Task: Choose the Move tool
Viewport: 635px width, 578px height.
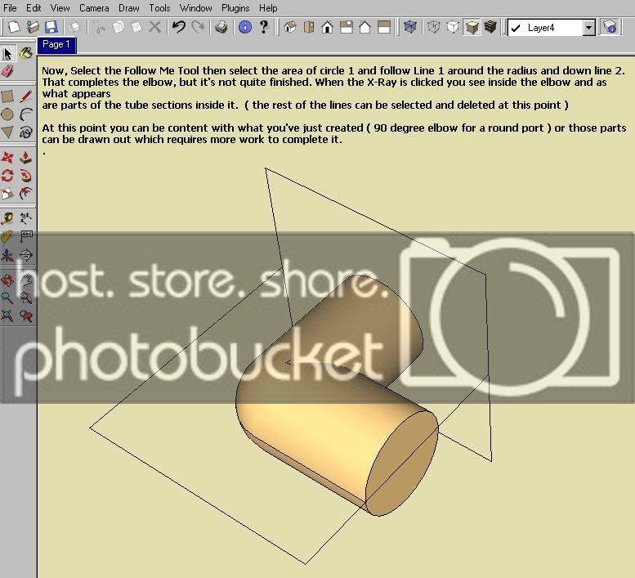Action: click(7, 157)
